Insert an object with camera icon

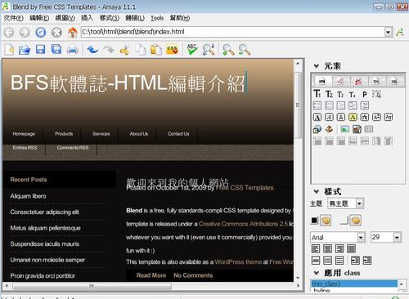[x=357, y=129]
